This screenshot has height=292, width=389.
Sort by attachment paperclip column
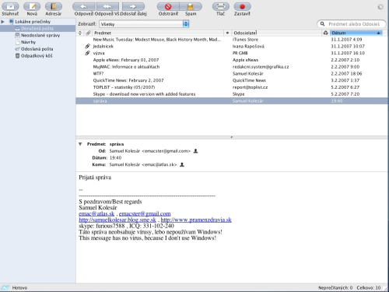tap(88, 33)
